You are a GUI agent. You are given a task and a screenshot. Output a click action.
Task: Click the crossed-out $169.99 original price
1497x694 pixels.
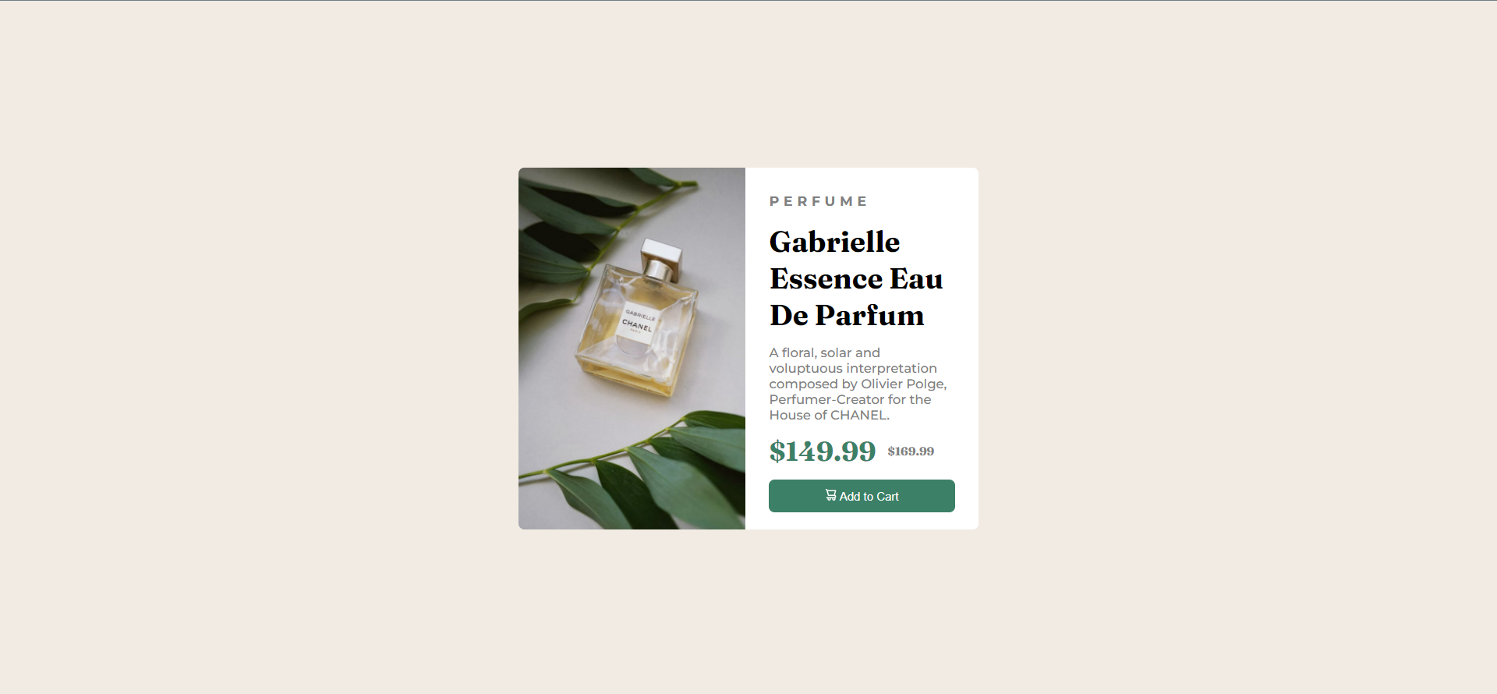click(x=911, y=451)
